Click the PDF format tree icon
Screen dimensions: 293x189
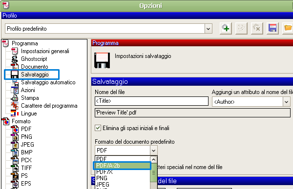click(15, 129)
